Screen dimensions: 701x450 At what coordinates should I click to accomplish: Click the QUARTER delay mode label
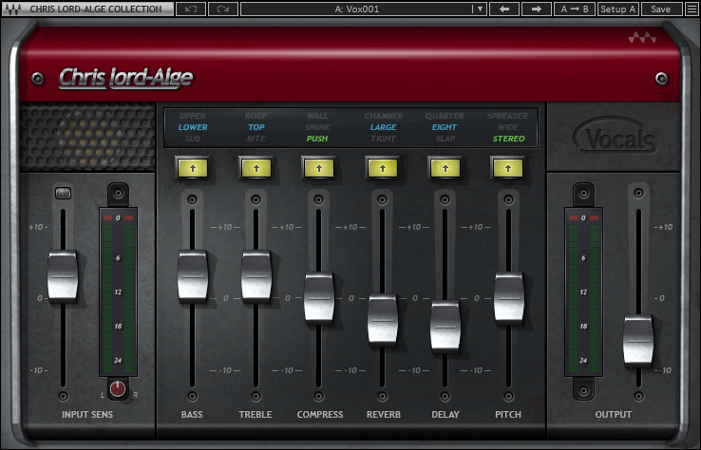tap(445, 116)
